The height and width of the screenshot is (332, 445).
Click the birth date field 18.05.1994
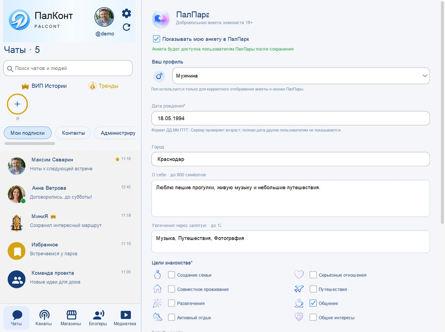click(290, 118)
